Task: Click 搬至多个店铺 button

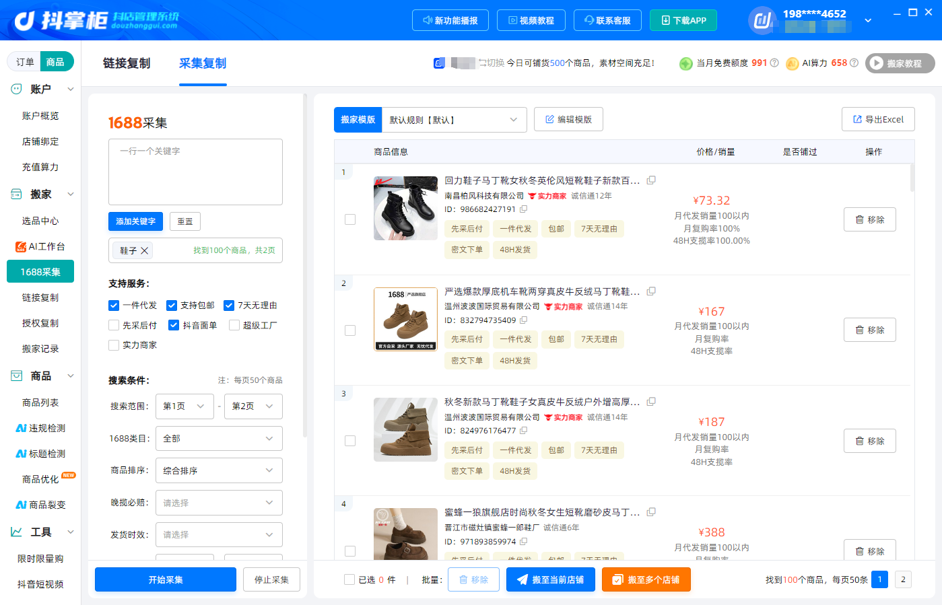Action: (646, 579)
